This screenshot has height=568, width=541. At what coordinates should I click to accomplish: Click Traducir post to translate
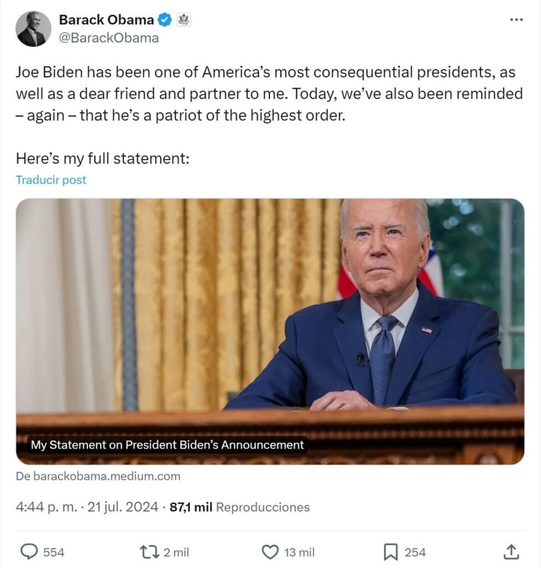[51, 180]
